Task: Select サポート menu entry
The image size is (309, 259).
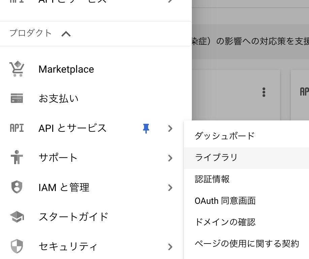Action: pyautogui.click(x=58, y=158)
